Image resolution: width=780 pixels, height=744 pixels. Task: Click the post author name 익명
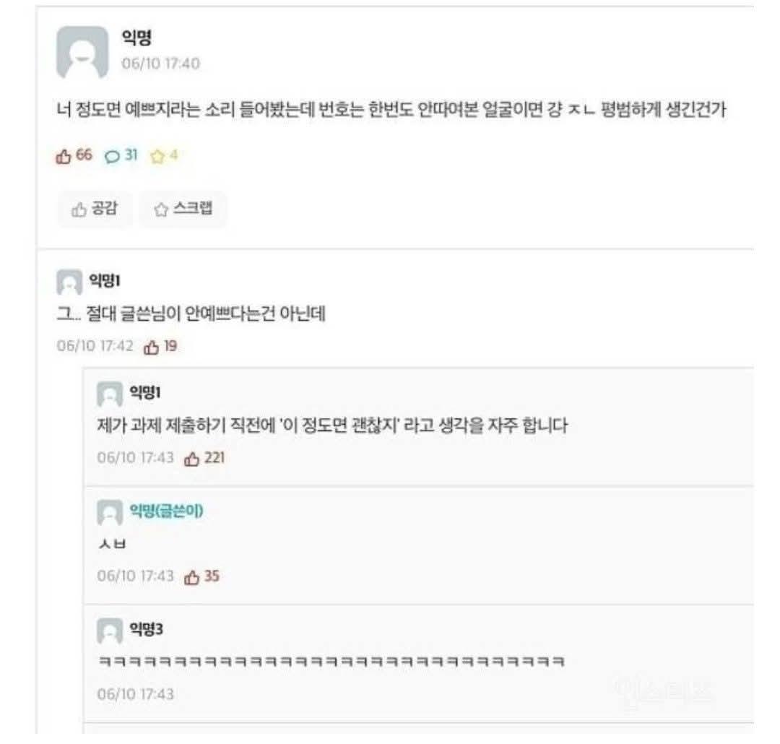(x=136, y=38)
